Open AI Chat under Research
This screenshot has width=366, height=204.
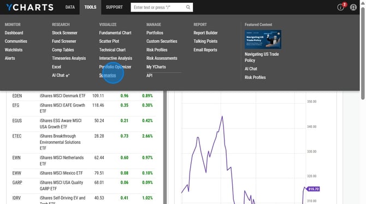[61, 75]
